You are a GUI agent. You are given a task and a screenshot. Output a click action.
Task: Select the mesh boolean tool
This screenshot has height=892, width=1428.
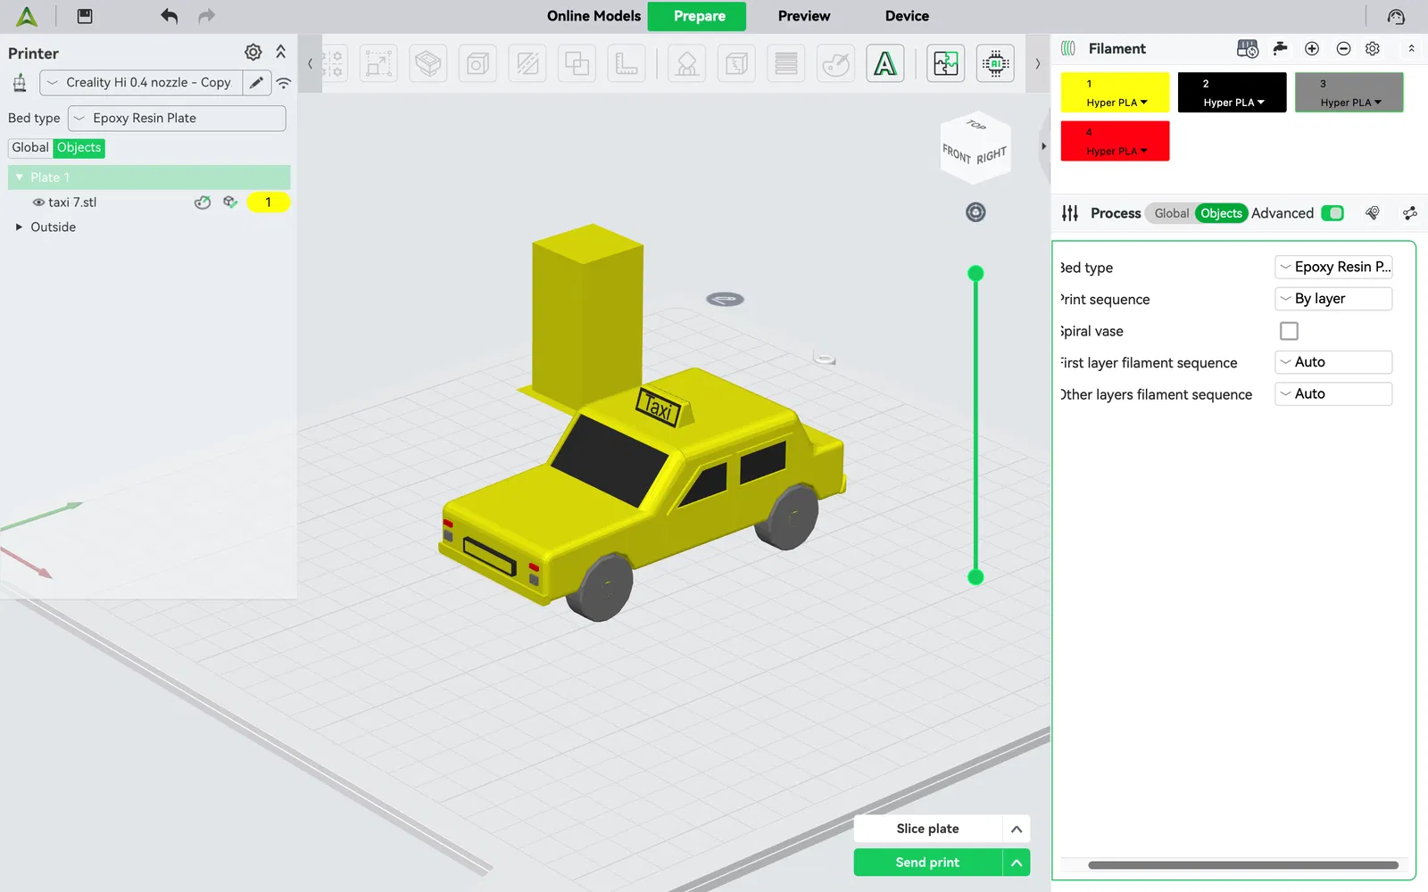577,63
